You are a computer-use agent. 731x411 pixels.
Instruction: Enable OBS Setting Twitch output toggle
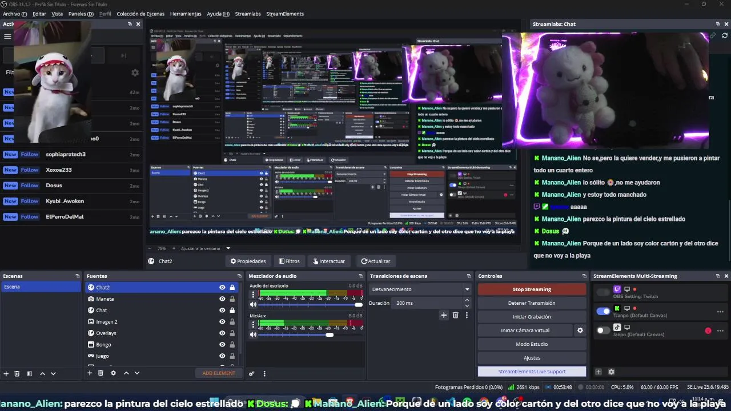[603, 292]
